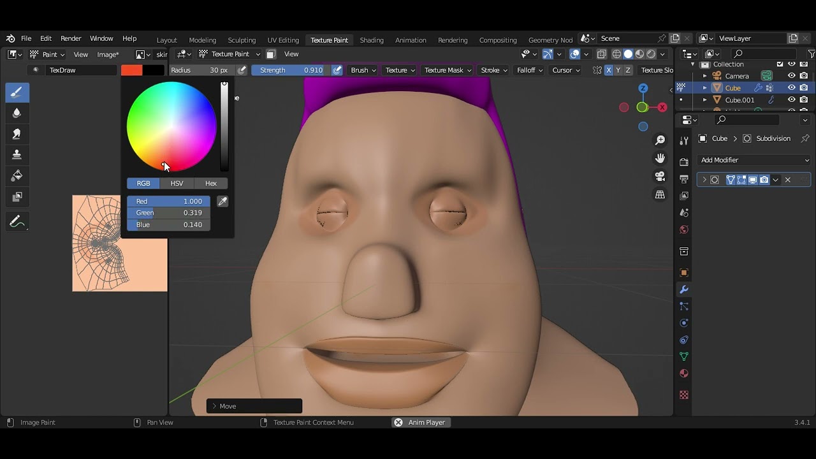816x459 pixels.
Task: Open the Tool properties tab
Action: tap(684, 140)
